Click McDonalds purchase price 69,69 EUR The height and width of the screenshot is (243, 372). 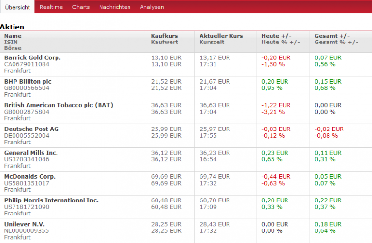pos(166,176)
